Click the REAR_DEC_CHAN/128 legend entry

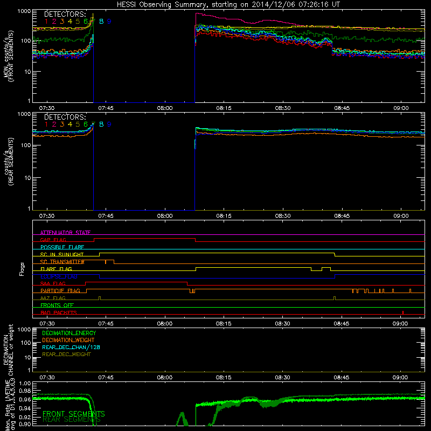coord(71,347)
